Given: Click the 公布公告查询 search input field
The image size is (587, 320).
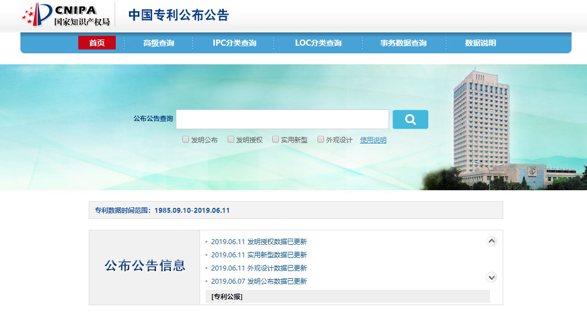Looking at the screenshot, I should coord(282,119).
